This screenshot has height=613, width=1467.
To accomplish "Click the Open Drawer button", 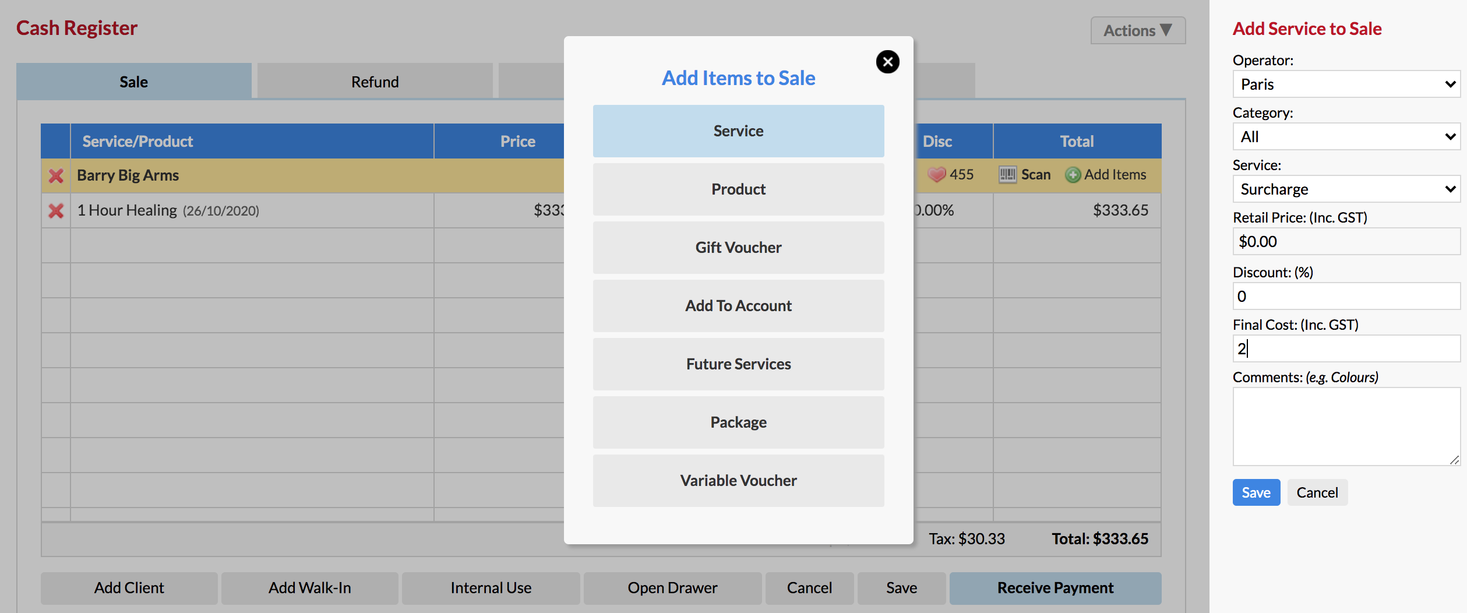I will tap(672, 588).
